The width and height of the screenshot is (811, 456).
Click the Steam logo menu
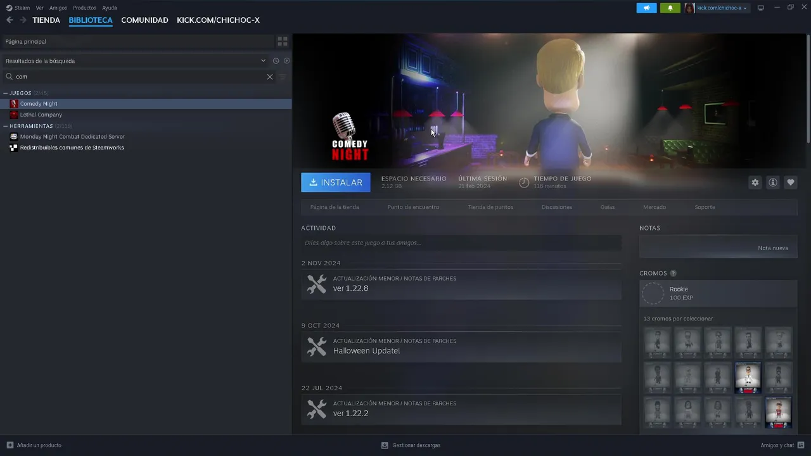point(18,8)
